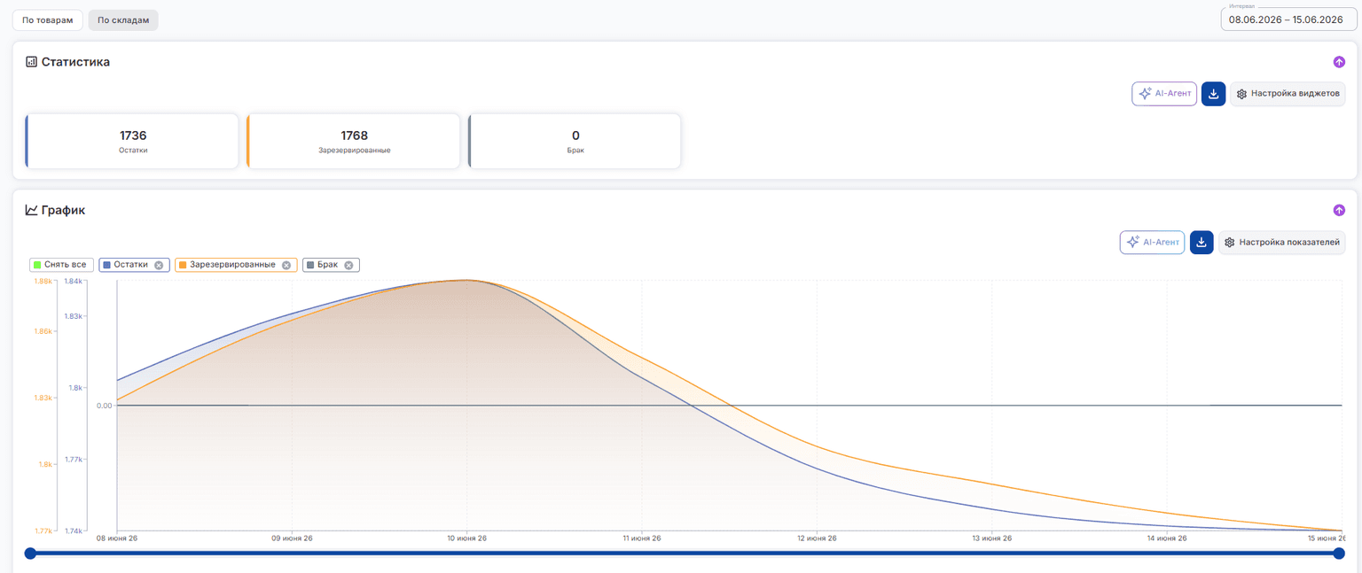Viewport: 1362px width, 573px height.
Task: Click the Остатки 1736 statistics card
Action: pos(132,141)
